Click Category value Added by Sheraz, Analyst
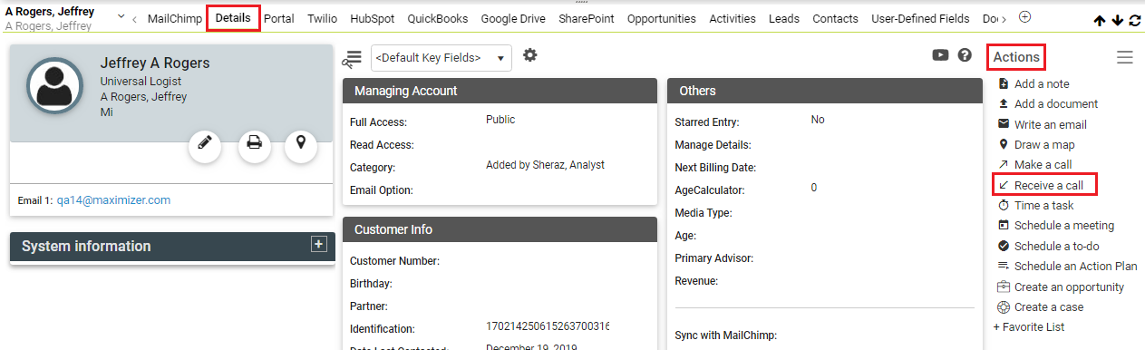1145x350 pixels. [x=545, y=165]
